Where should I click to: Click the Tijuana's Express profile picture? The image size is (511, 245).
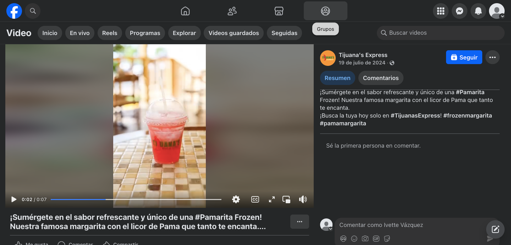point(328,58)
